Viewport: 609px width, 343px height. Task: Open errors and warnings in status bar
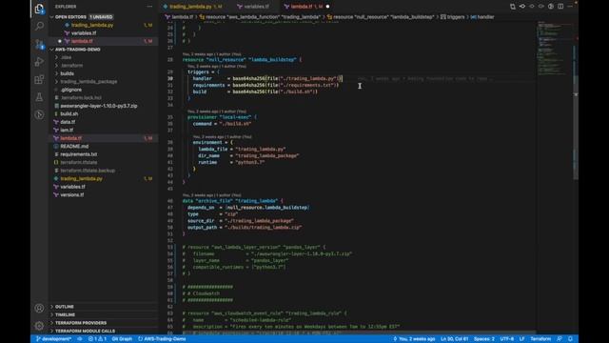(x=97, y=339)
